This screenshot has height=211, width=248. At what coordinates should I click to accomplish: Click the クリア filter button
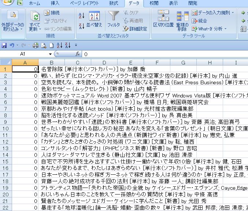[x=131, y=13]
